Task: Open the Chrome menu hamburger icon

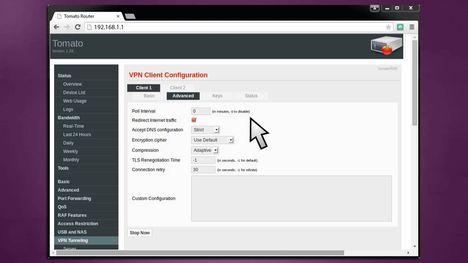Action: pyautogui.click(x=412, y=27)
